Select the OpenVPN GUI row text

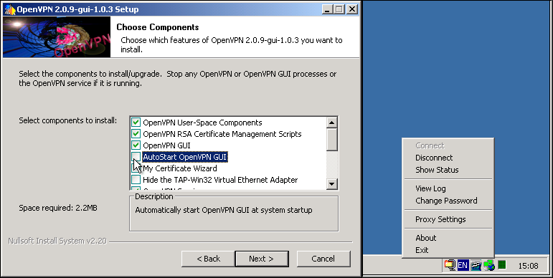[166, 145]
